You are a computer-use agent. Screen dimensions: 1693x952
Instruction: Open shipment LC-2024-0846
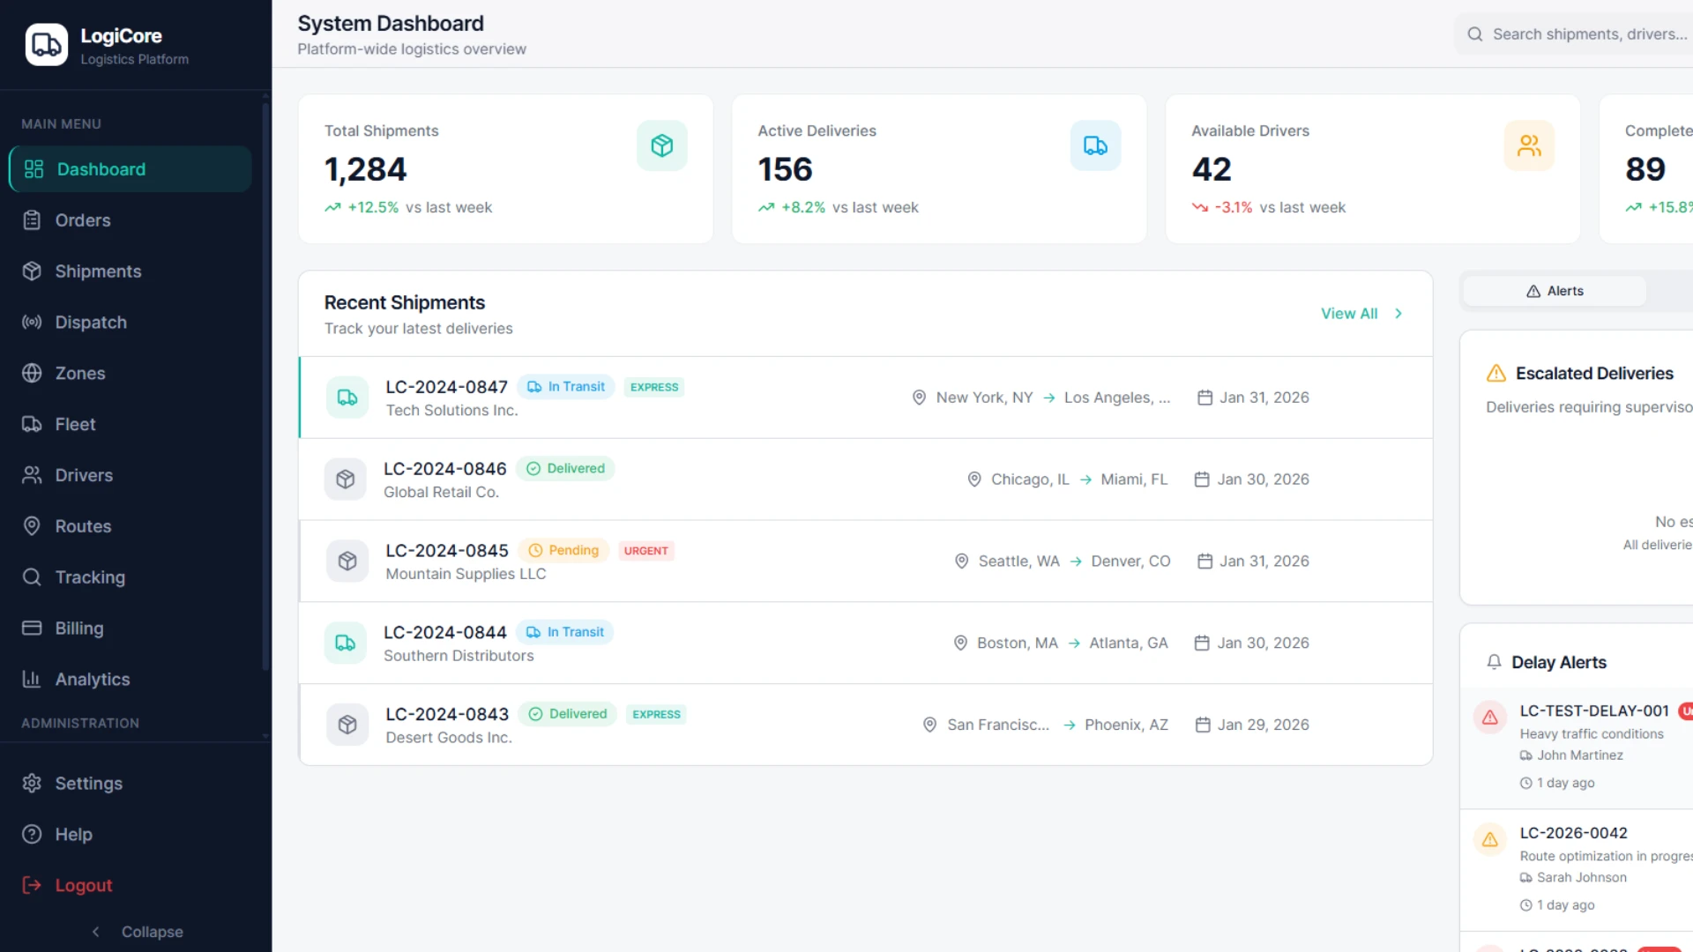[866, 480]
